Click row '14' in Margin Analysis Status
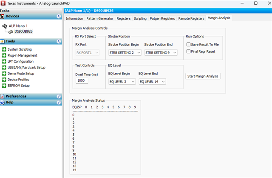The height and width of the screenshot is (178, 272). coord(74,170)
